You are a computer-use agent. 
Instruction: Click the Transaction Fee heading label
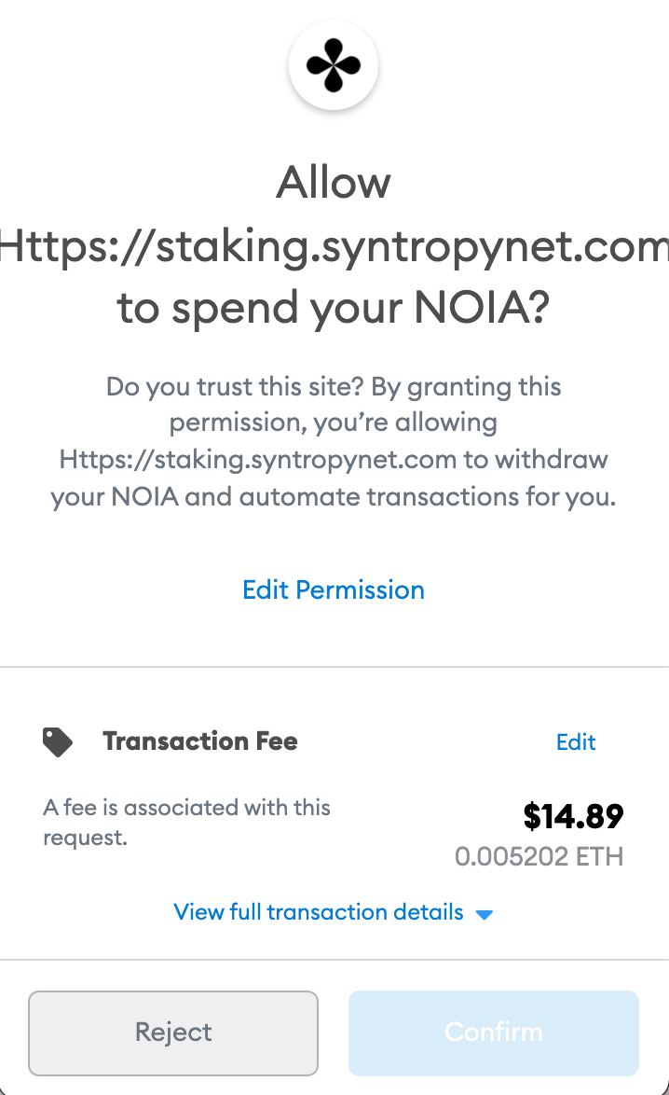coord(200,742)
